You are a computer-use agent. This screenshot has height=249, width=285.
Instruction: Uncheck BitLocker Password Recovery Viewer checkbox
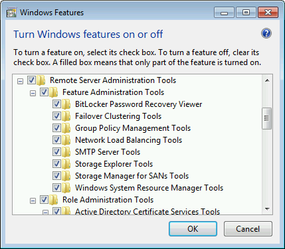point(56,104)
